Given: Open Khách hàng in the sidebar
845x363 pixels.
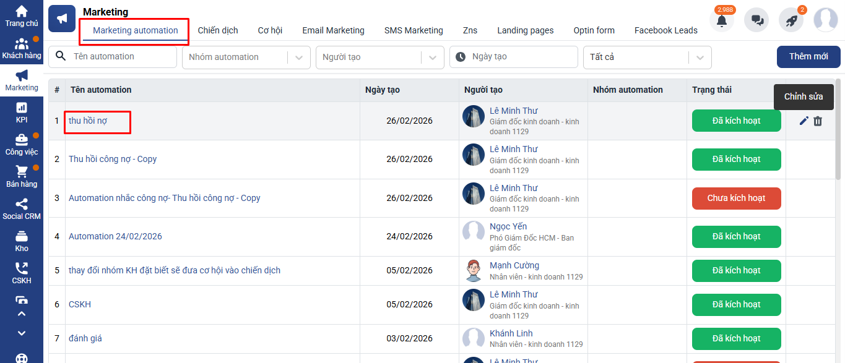Looking at the screenshot, I should tap(22, 48).
